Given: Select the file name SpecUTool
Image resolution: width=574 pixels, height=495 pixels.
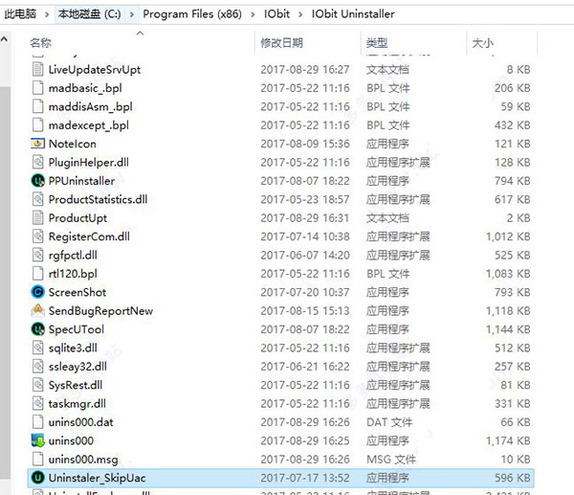Looking at the screenshot, I should tap(77, 329).
